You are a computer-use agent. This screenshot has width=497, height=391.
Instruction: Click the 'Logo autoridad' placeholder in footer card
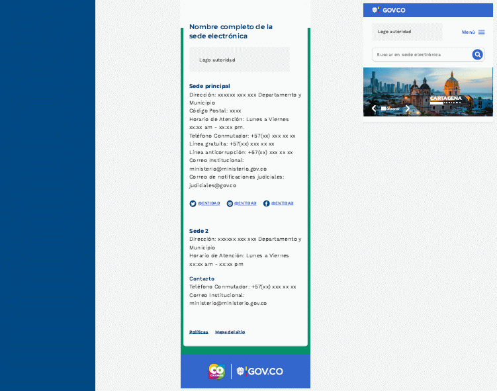coord(239,60)
